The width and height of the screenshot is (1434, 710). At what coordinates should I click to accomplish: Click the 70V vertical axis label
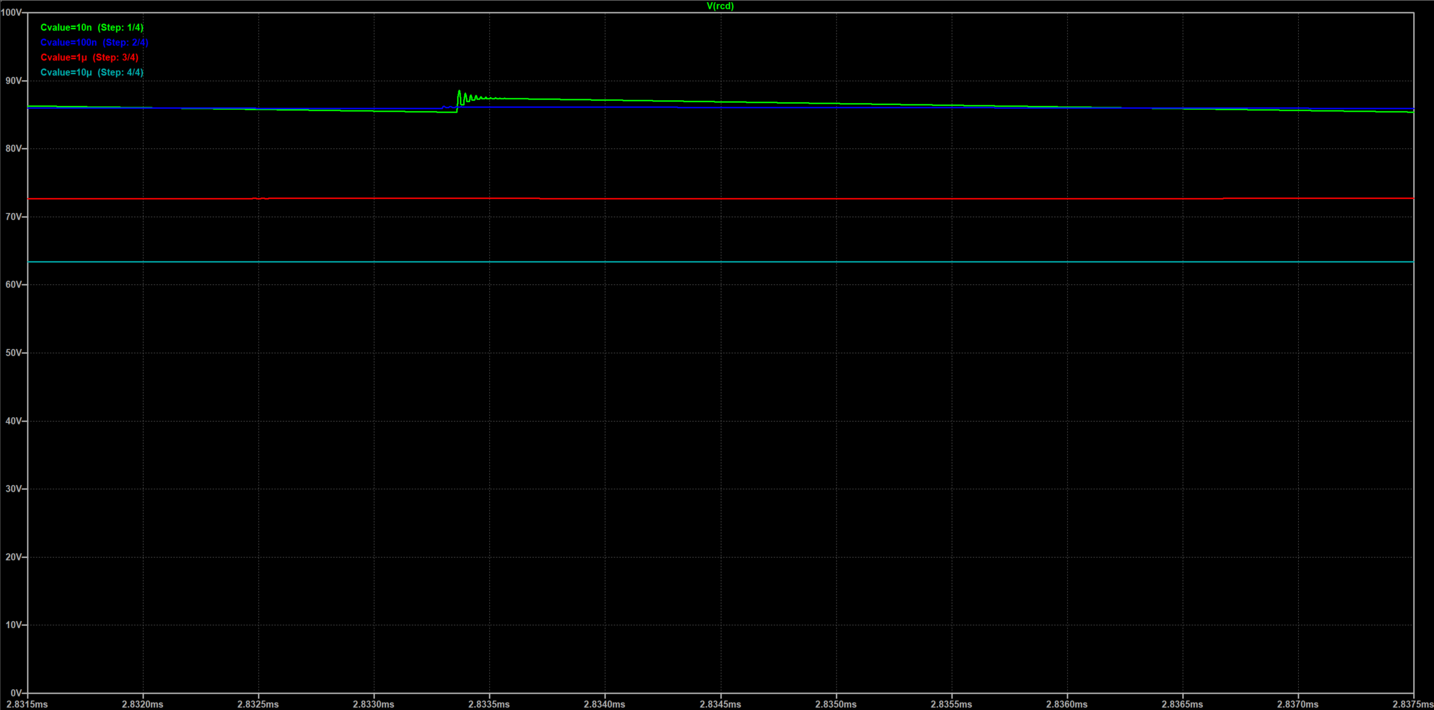tap(13, 216)
